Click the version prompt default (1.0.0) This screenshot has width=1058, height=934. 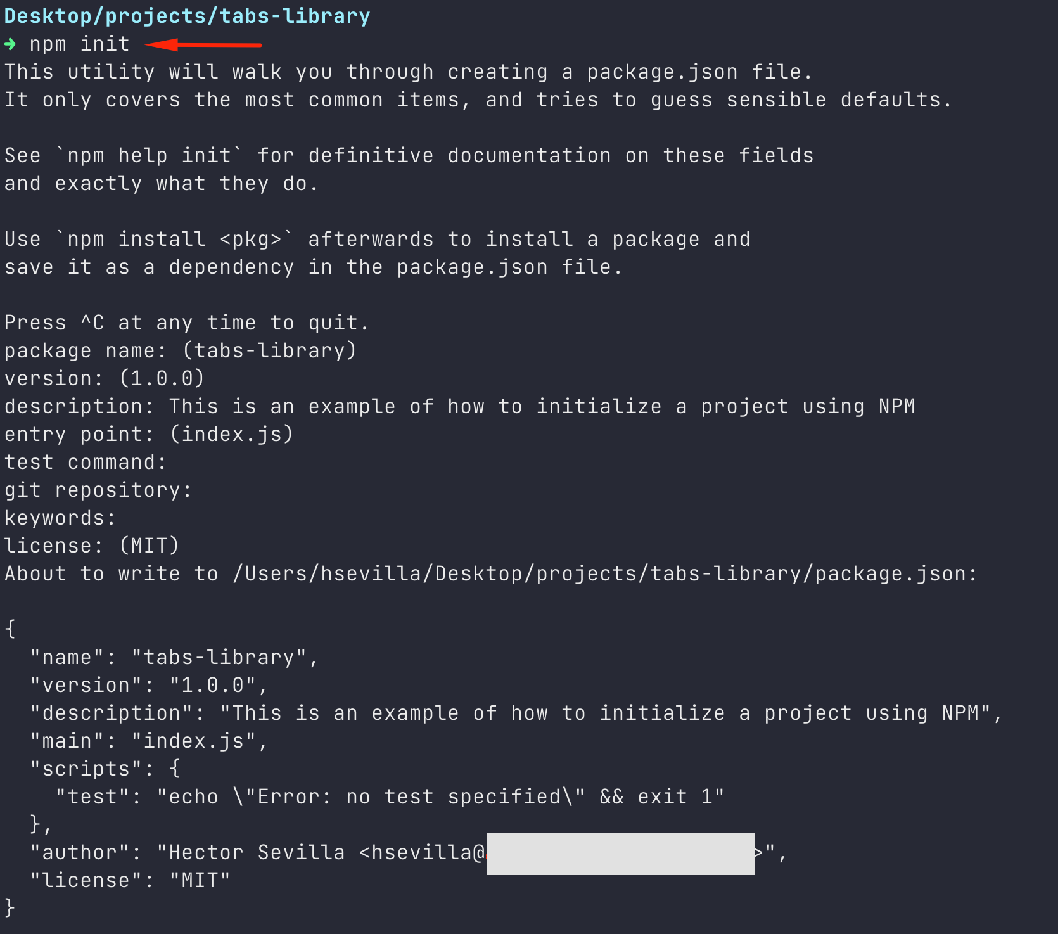(x=162, y=379)
